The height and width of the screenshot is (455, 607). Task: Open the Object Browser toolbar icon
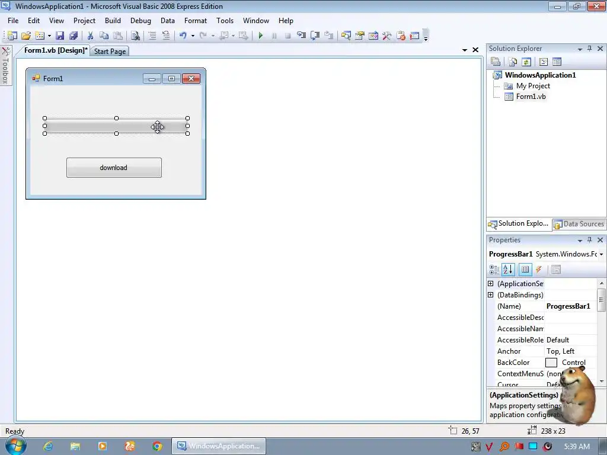373,36
